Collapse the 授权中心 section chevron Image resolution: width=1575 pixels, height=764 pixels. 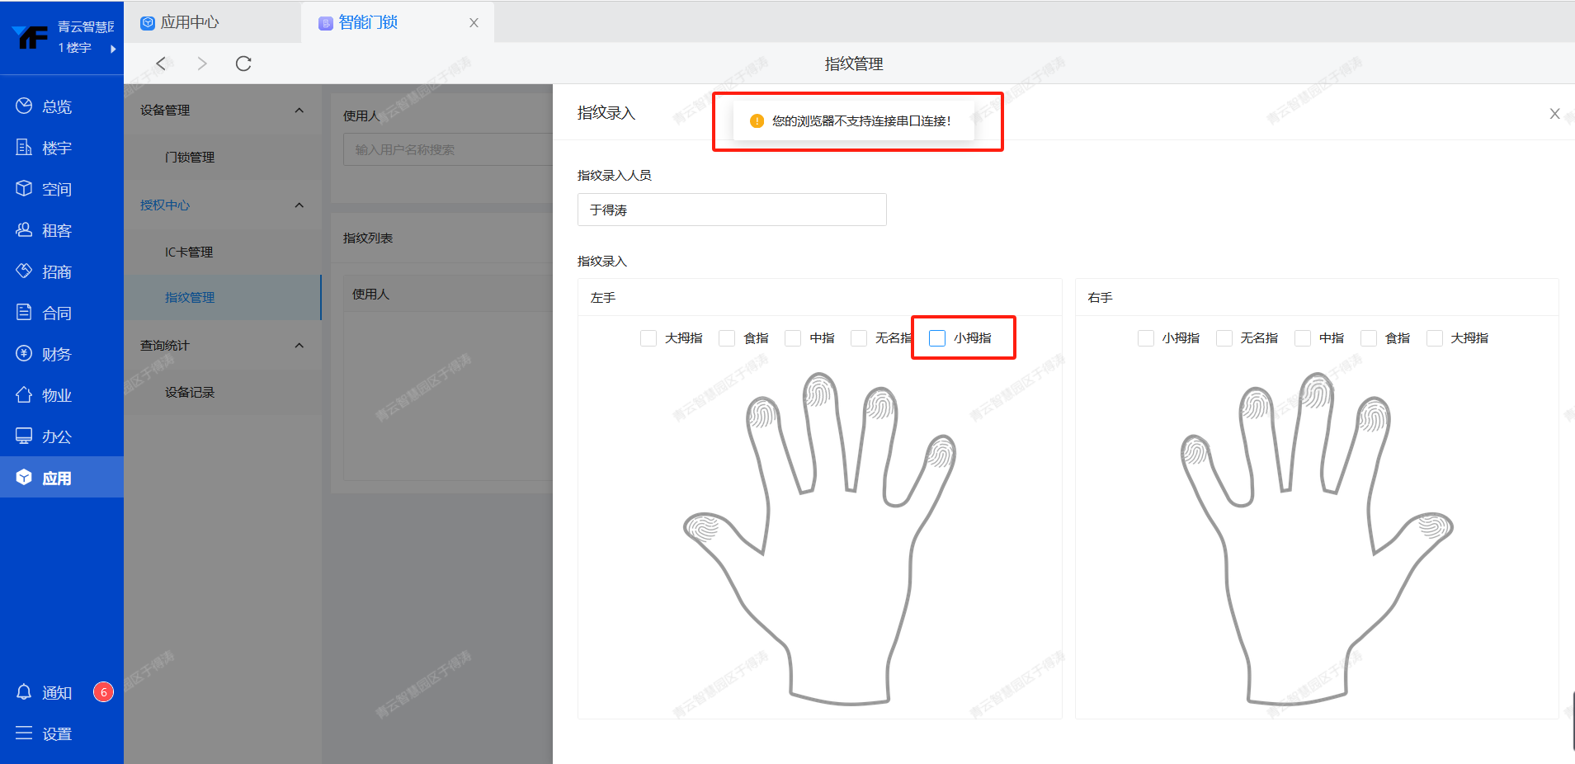click(x=299, y=205)
